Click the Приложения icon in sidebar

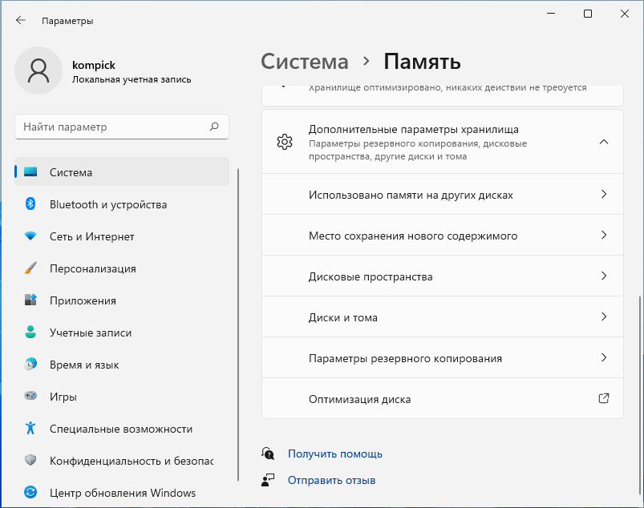coord(30,300)
